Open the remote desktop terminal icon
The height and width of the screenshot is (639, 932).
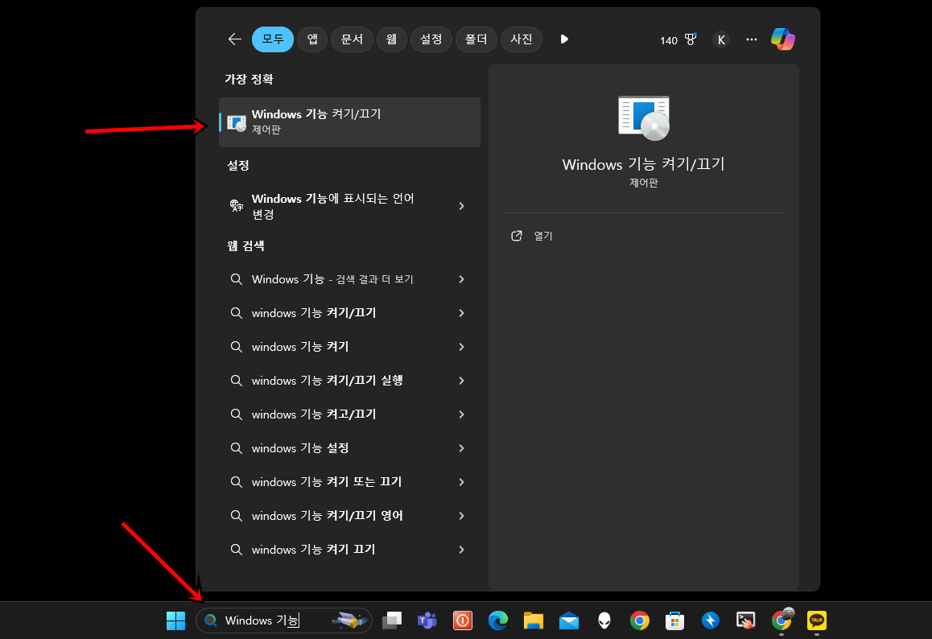745,620
